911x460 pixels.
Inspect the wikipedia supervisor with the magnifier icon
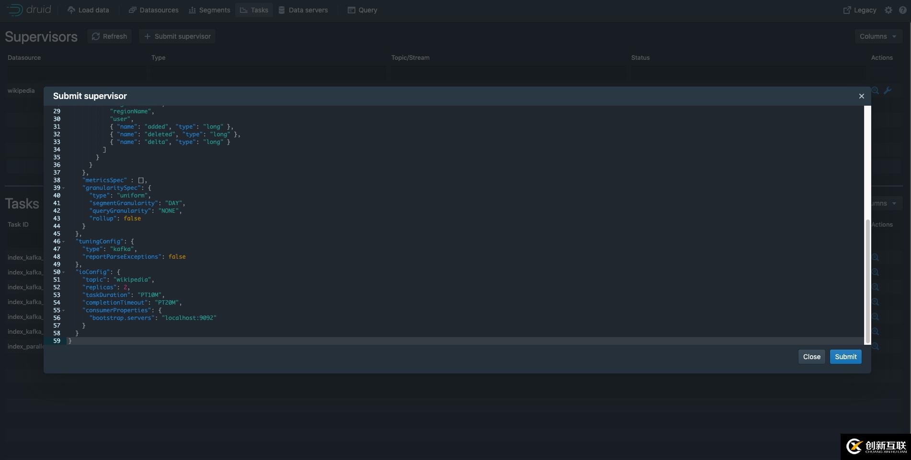point(875,90)
